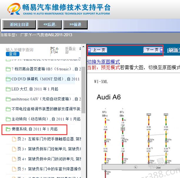Viewport: 180px width, 178px height.
Task: Open folder 7 档双离合器变速箱 0B5
Action: pyautogui.click(x=44, y=69)
